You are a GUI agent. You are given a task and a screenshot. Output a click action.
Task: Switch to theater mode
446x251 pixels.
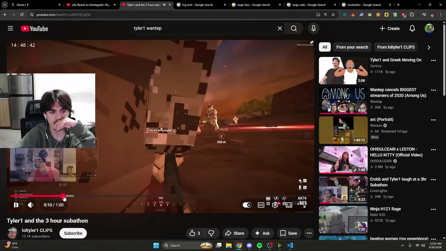(289, 205)
